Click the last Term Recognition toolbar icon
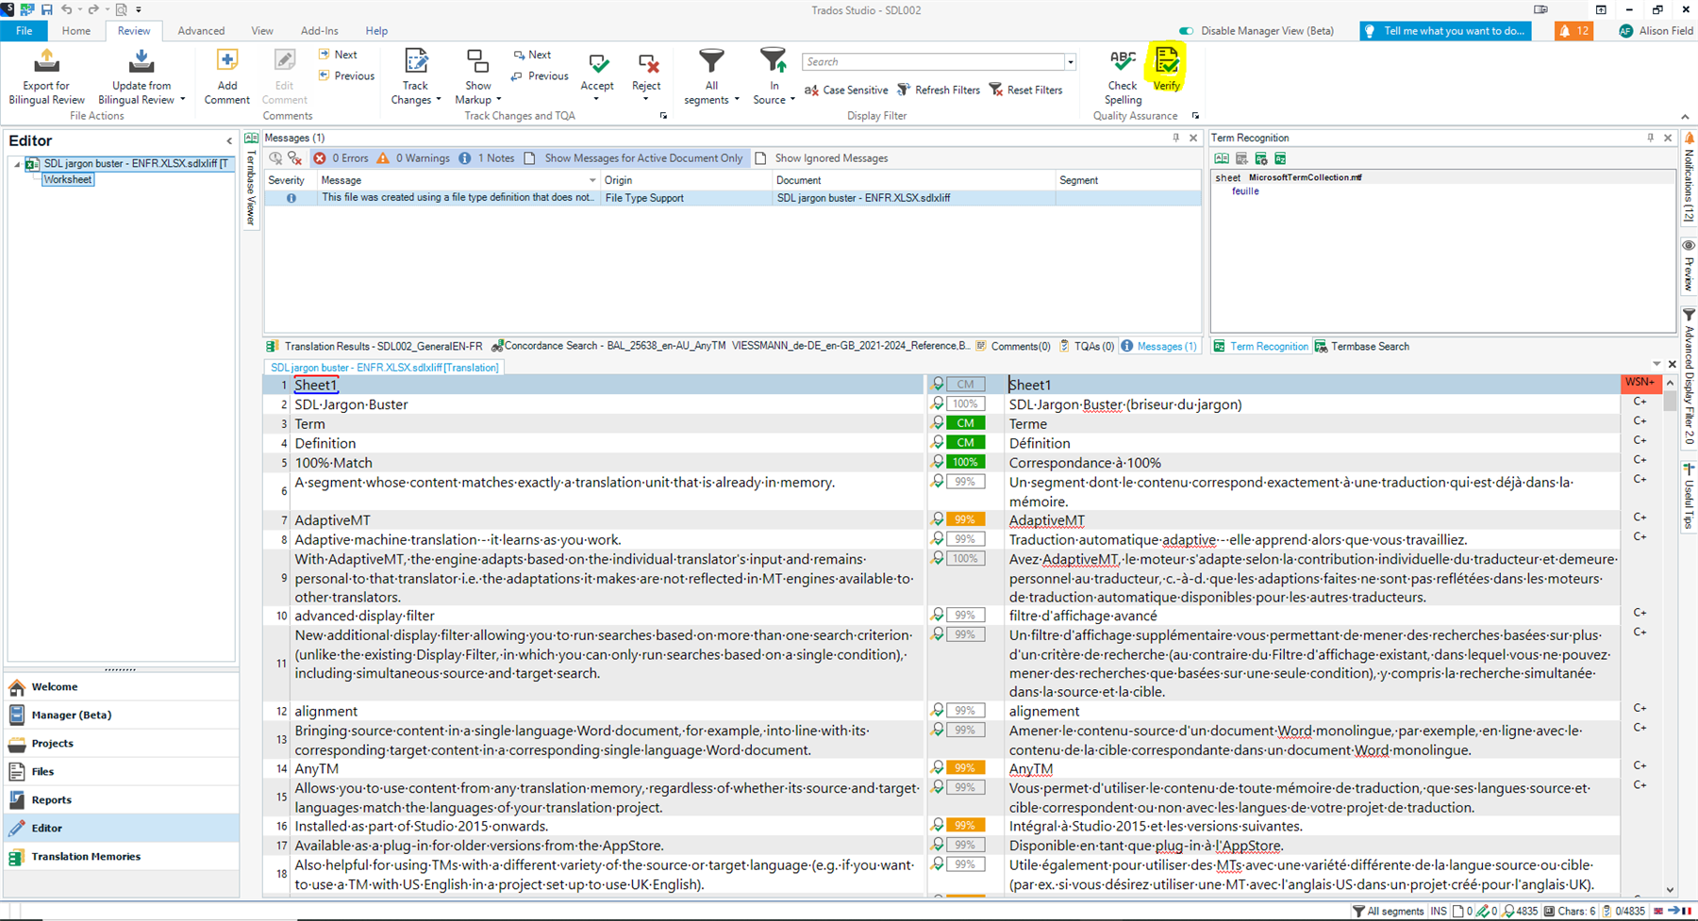Screen dimensions: 1698x921 (1280, 158)
